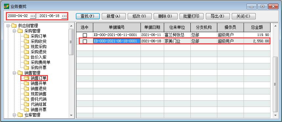
Task: Click the 查找(F) button
Action: point(88,16)
